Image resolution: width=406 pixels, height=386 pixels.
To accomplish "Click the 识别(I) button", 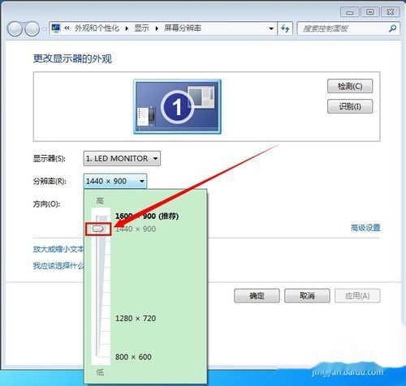I will tap(350, 106).
